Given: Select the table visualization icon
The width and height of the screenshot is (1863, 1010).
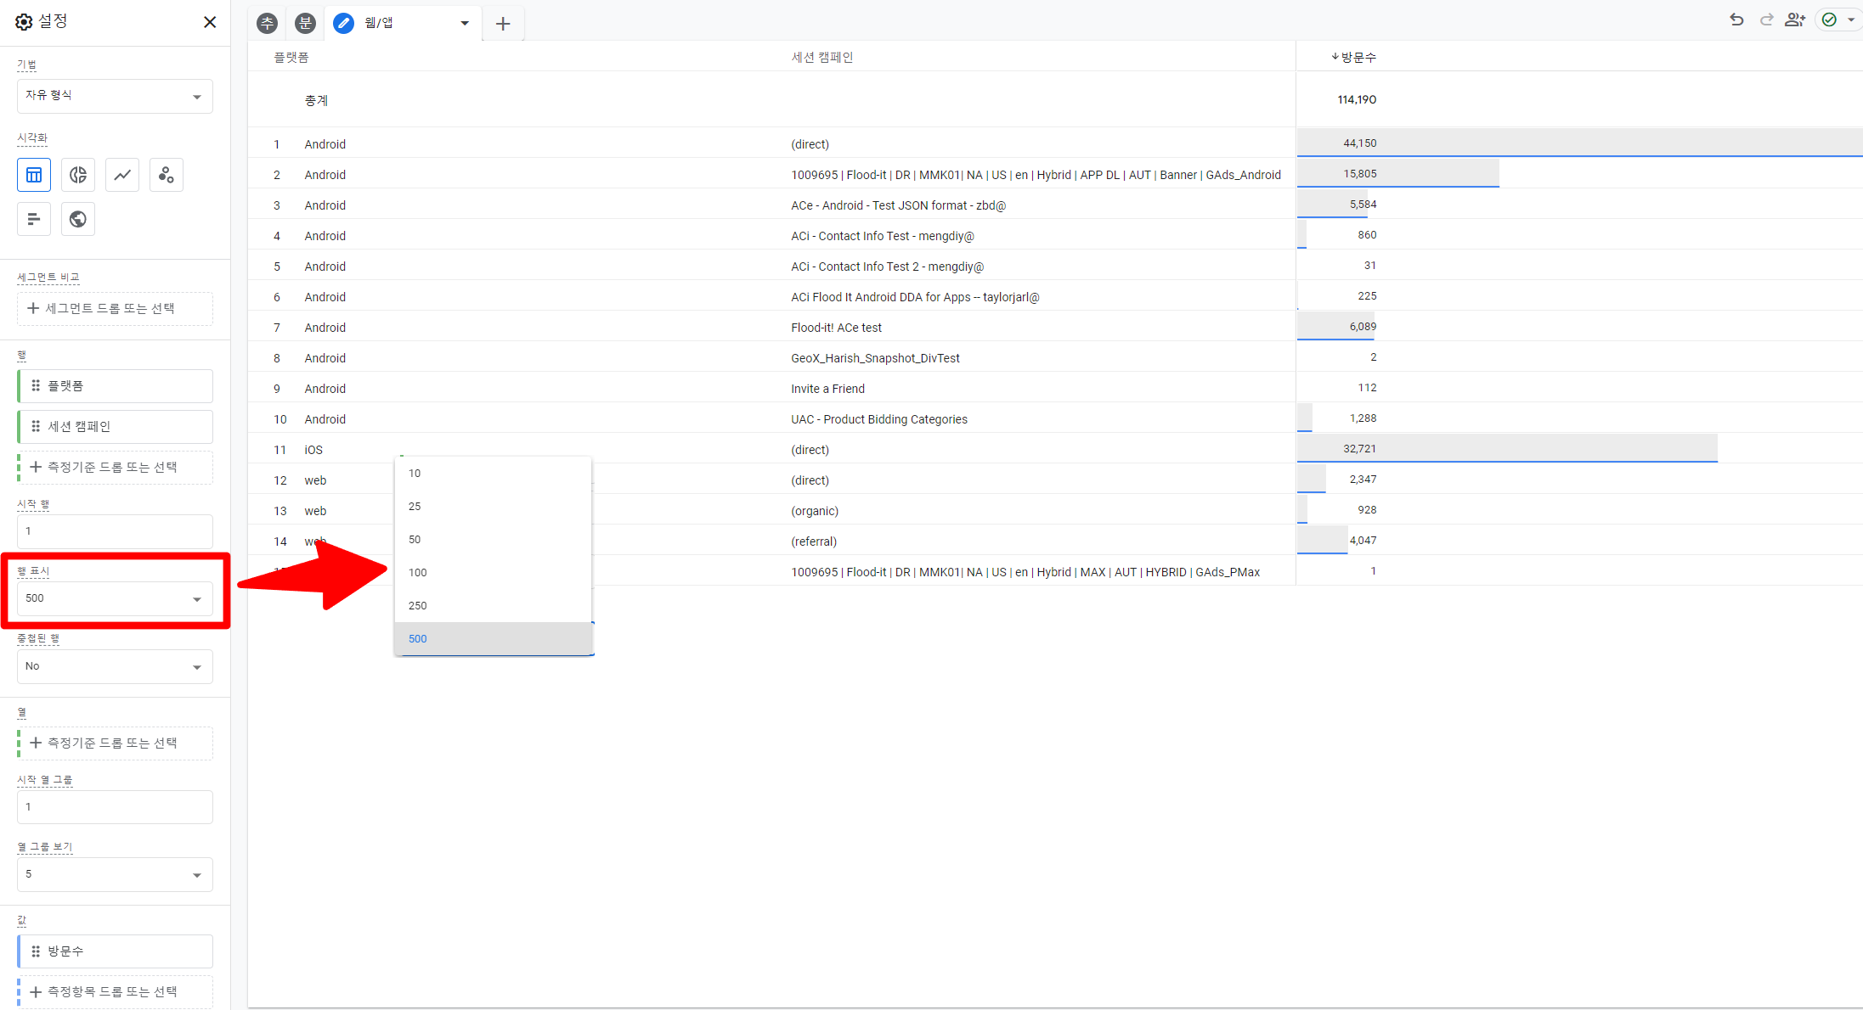Looking at the screenshot, I should coord(34,175).
